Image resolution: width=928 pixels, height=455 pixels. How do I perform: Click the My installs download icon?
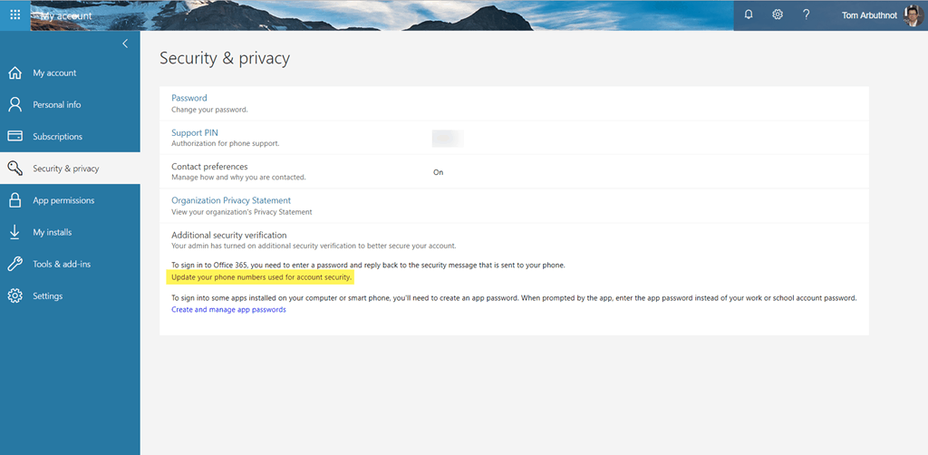14,232
